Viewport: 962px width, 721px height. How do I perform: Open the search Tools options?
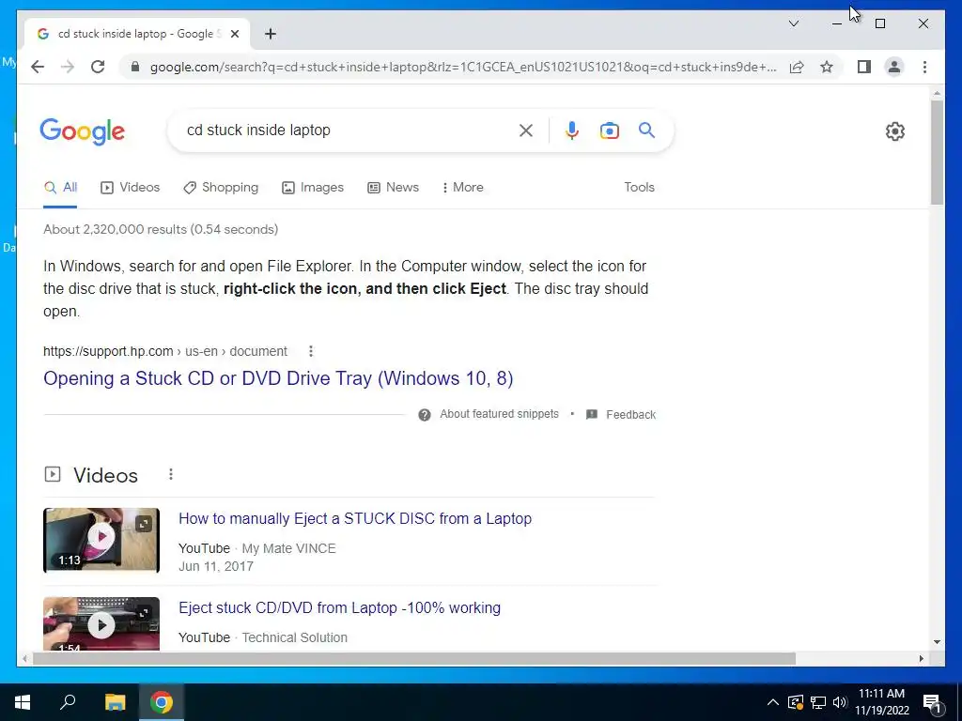(x=639, y=188)
